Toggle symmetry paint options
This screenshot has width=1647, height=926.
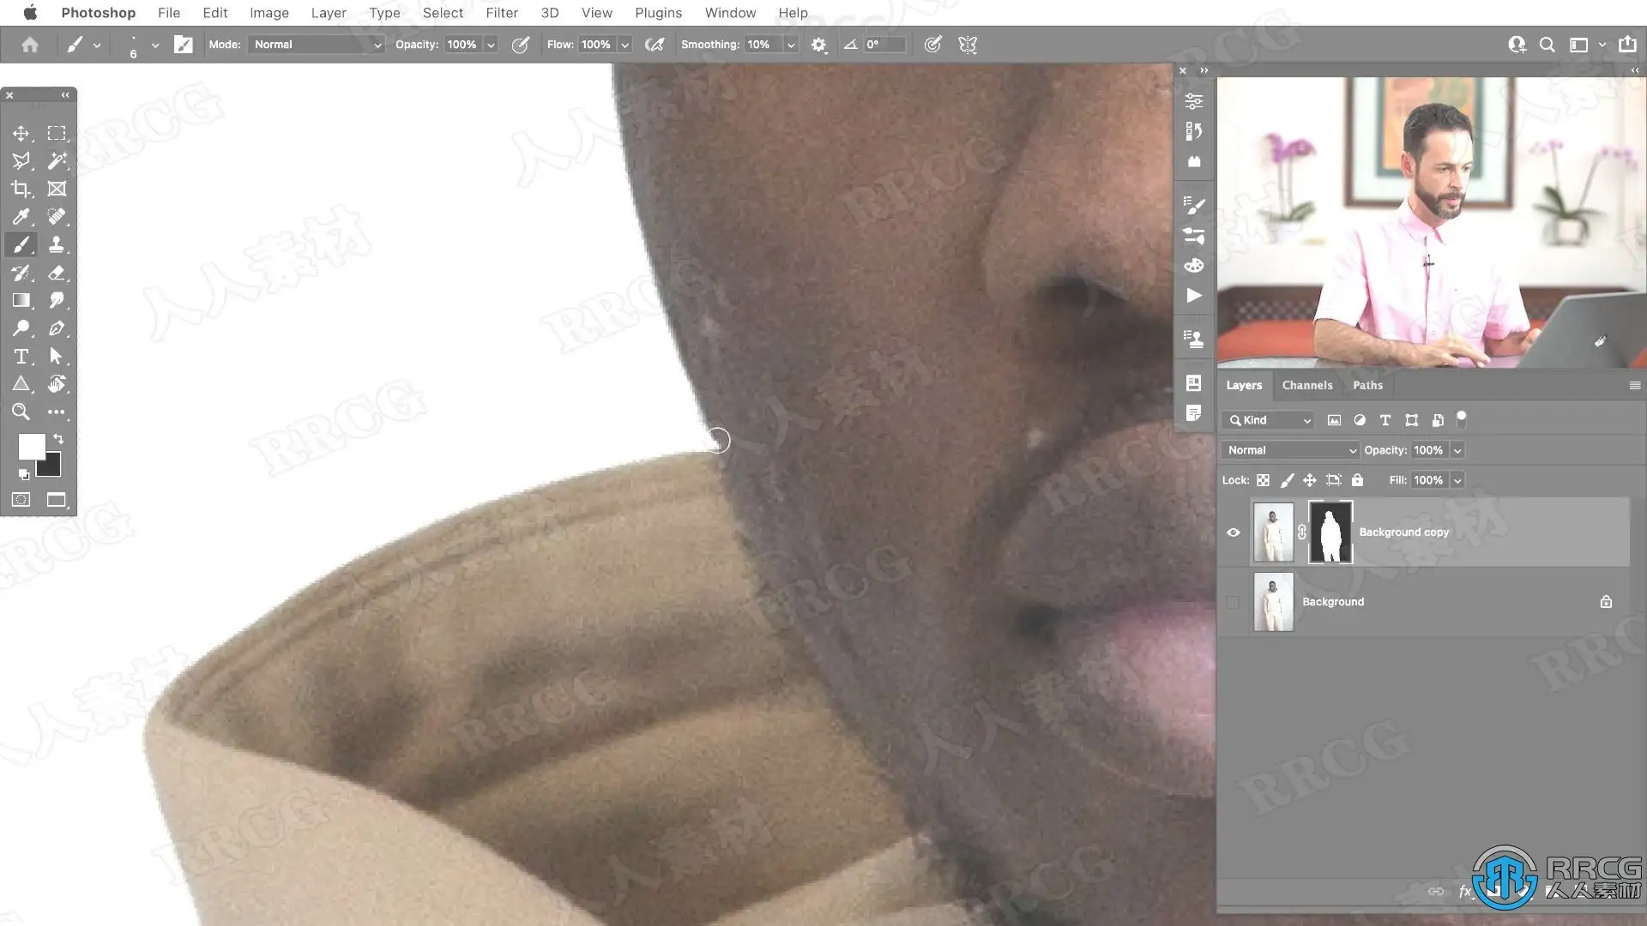click(968, 45)
